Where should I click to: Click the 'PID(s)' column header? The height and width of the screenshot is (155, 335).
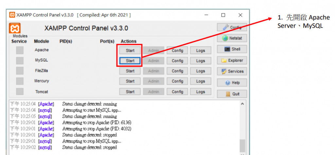[65, 41]
